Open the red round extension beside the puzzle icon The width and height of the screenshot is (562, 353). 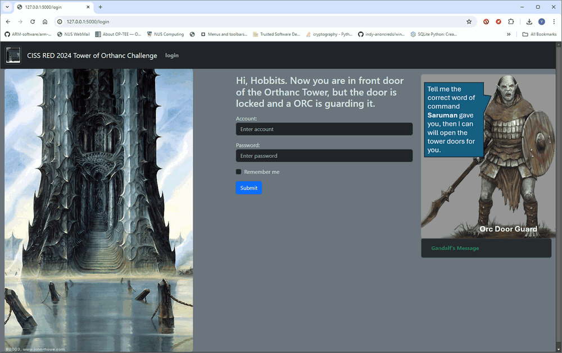(498, 22)
